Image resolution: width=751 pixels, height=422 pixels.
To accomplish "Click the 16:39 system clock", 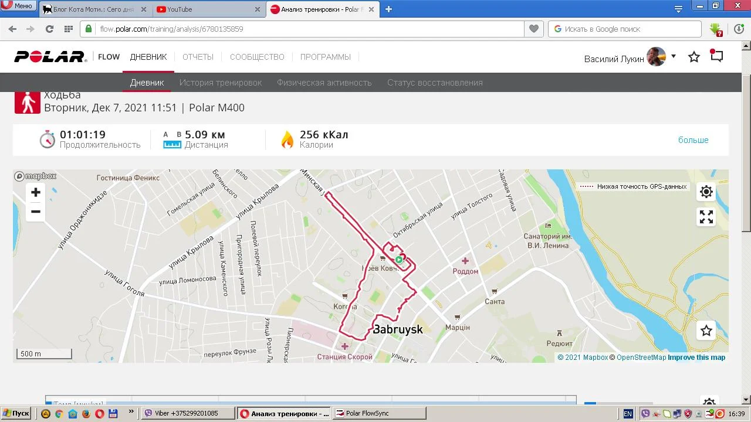I will [736, 414].
